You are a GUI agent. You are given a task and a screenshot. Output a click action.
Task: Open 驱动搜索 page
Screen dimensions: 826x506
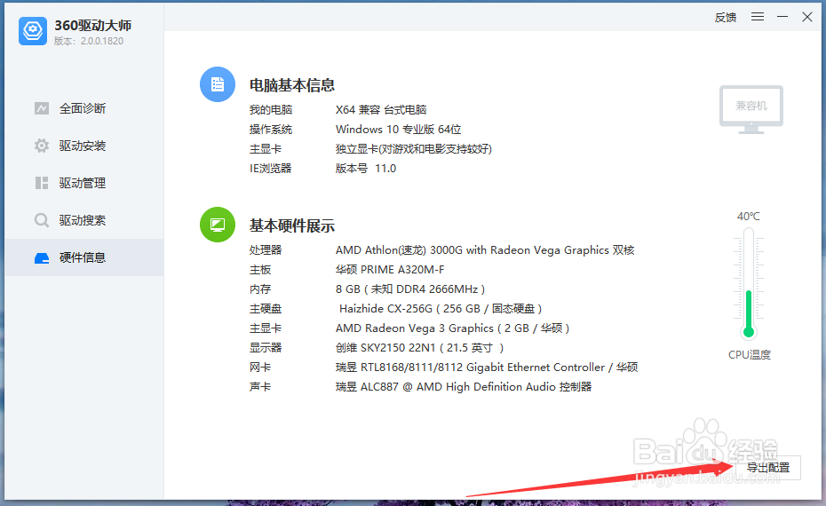(x=84, y=220)
